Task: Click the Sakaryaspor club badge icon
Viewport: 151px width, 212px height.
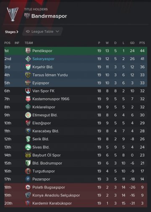Action: 28,59
